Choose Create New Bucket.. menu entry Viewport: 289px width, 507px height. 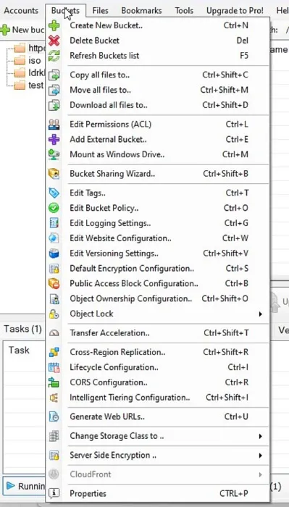coord(158,25)
